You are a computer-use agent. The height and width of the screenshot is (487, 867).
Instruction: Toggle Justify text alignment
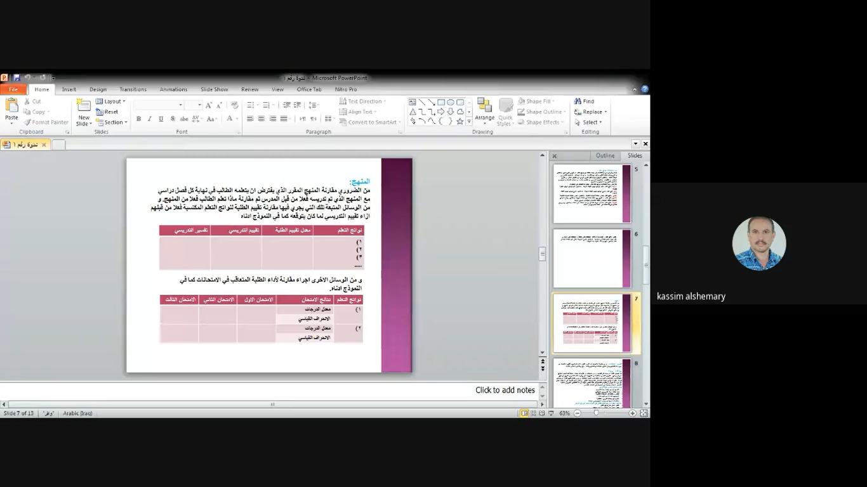[284, 119]
